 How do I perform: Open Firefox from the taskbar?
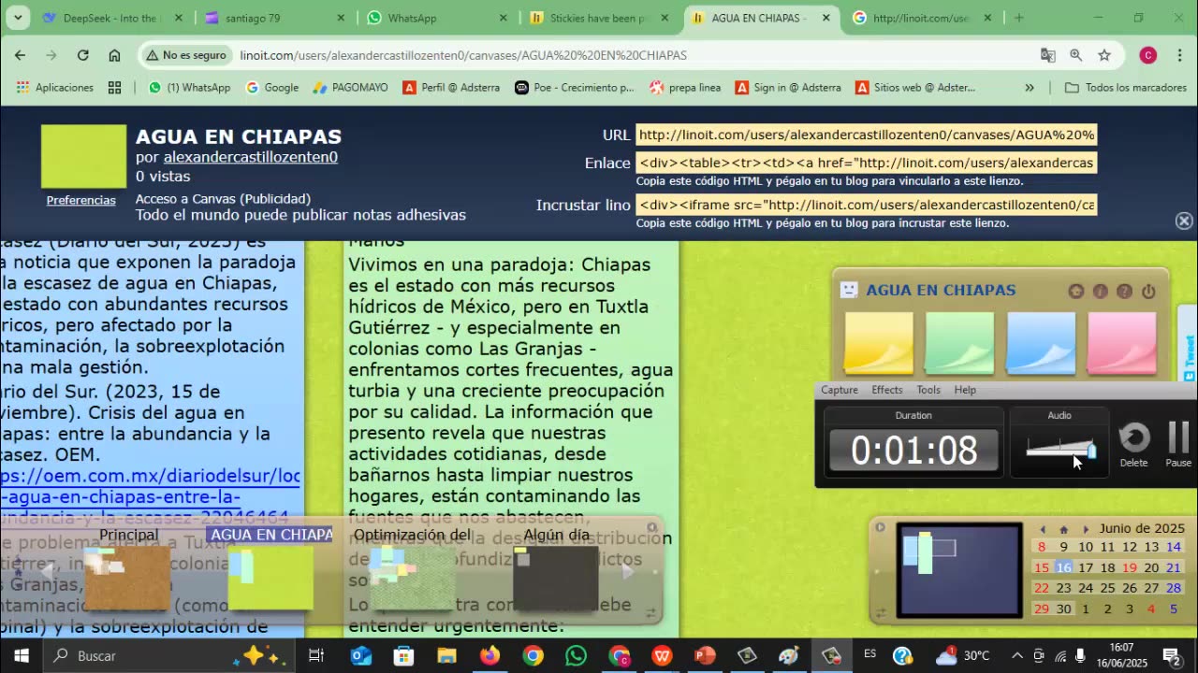point(489,655)
